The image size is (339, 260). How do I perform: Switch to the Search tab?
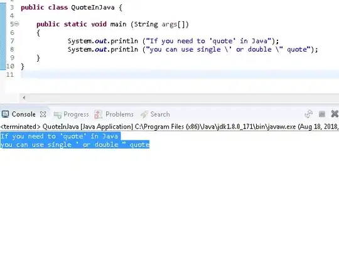tap(160, 115)
